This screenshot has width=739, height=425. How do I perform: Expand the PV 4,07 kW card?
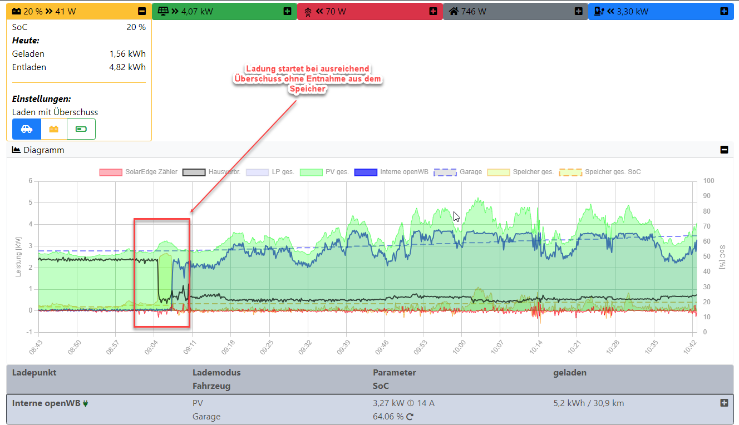click(x=287, y=11)
